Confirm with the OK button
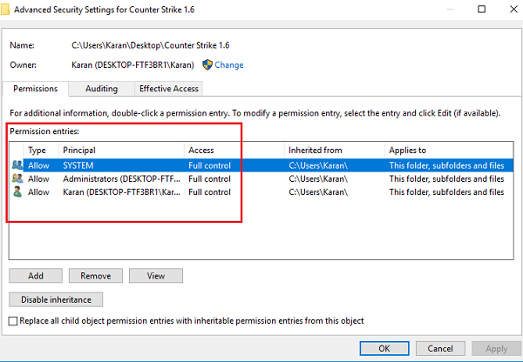 click(384, 348)
